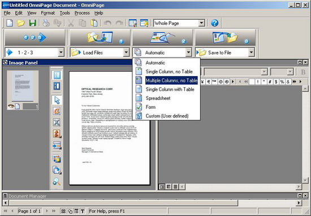Click the Print icon in the toolbar
Viewport: 311px width, 216px height.
[x=46, y=23]
